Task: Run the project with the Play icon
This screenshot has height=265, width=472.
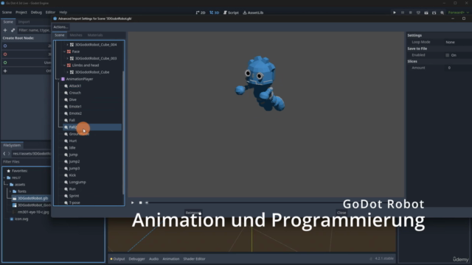Action: (x=395, y=13)
